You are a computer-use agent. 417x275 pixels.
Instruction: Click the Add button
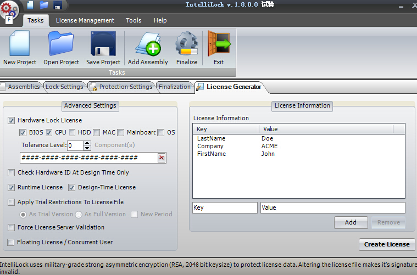351,222
